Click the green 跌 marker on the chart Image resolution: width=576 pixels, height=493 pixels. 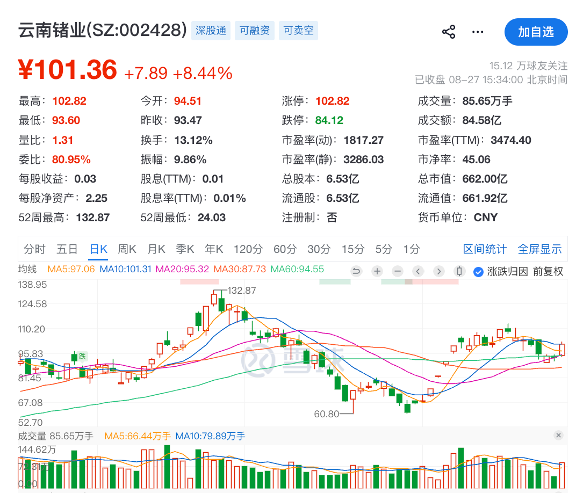(82, 356)
